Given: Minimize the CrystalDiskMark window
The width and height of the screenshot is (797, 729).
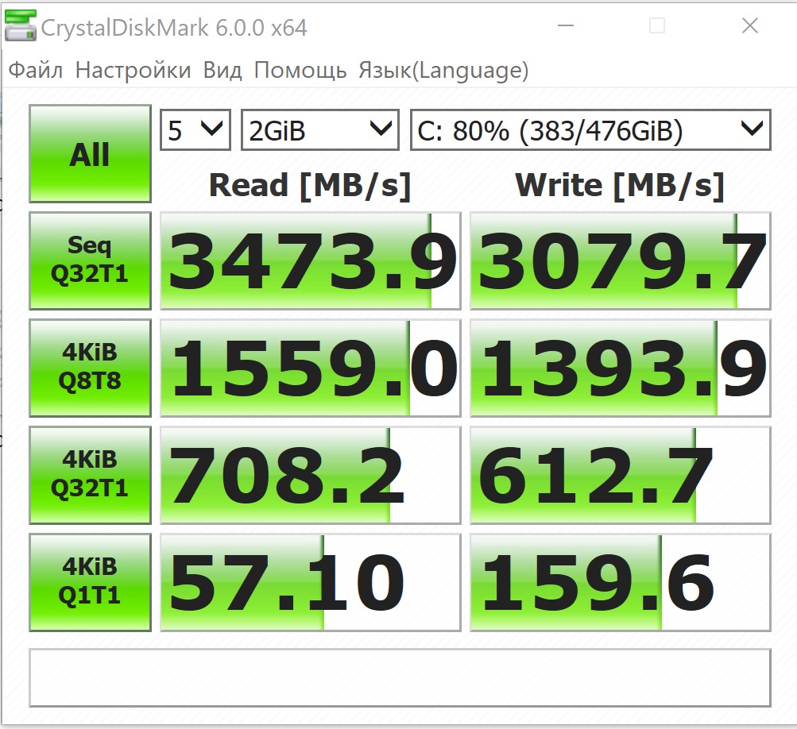Looking at the screenshot, I should [566, 25].
